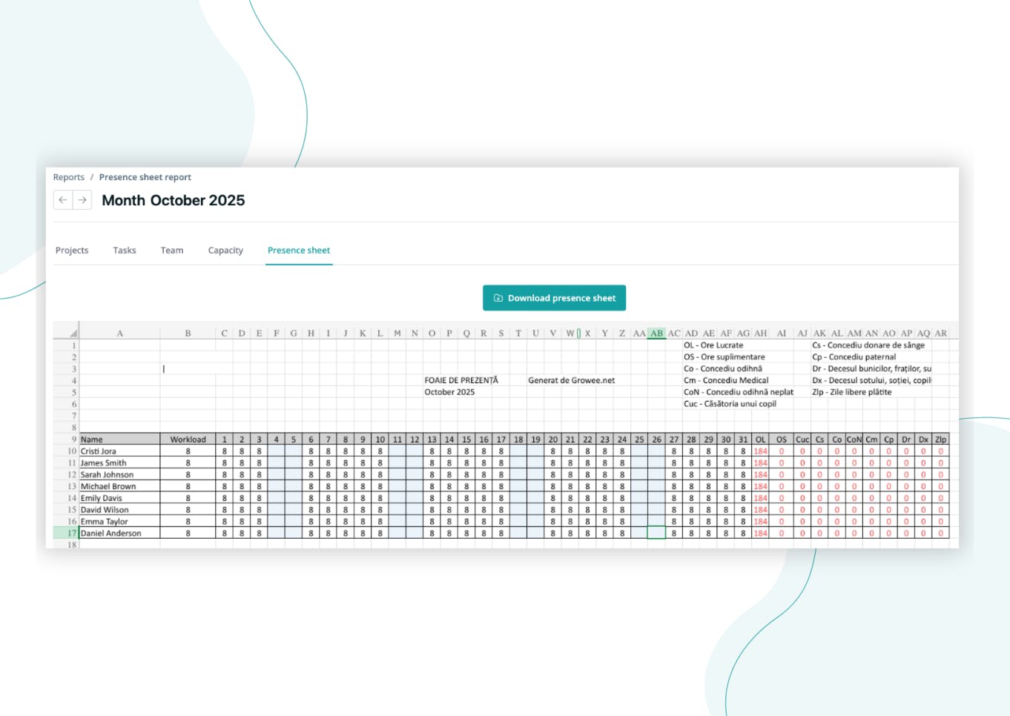This screenshot has width=1010, height=716.
Task: Go to next month via right arrow icon
Action: (x=82, y=200)
